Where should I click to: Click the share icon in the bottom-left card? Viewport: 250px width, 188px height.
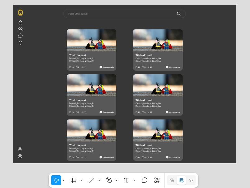tap(82, 157)
